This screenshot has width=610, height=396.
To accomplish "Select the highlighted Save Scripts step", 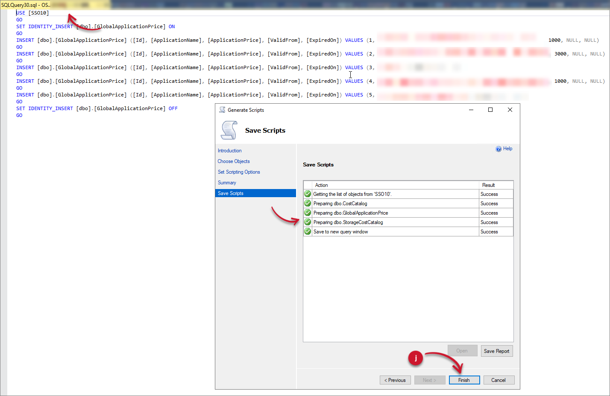I will (230, 193).
